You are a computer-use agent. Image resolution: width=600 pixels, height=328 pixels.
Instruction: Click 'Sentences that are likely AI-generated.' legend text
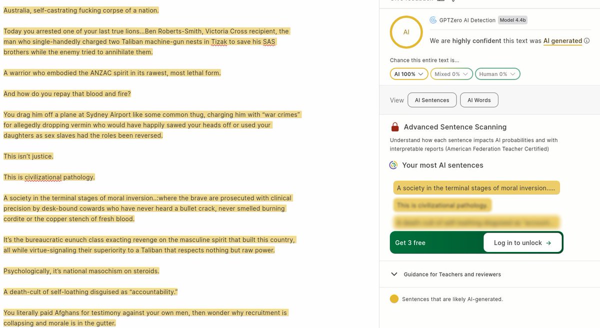click(x=452, y=299)
